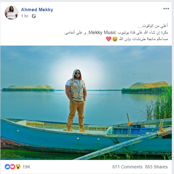
Task: View the 19K reactions count
Action: point(26,167)
